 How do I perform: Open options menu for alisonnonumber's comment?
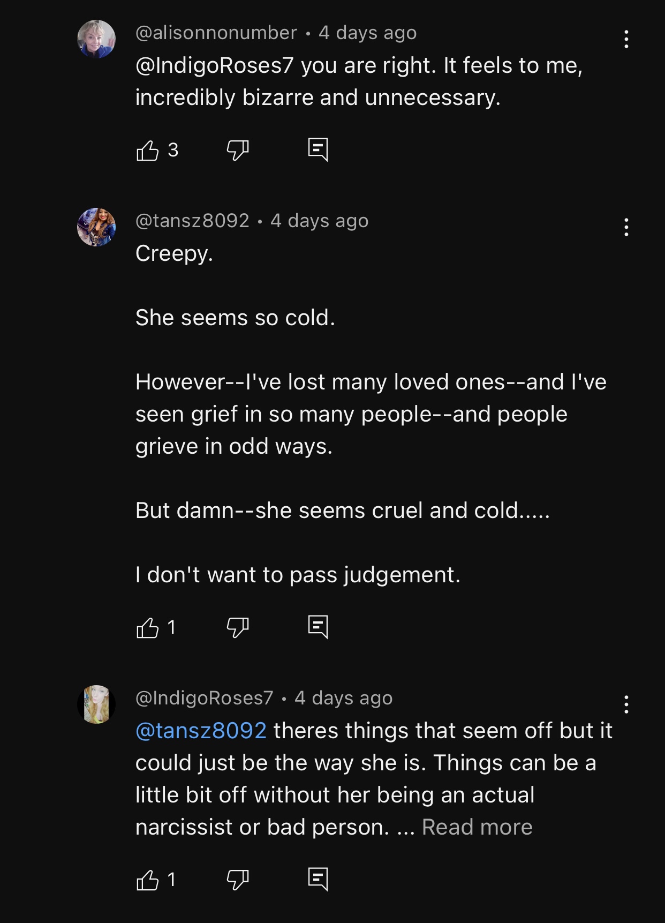click(x=626, y=39)
